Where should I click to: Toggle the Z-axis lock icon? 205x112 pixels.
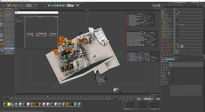pyautogui.click(x=33, y=5)
